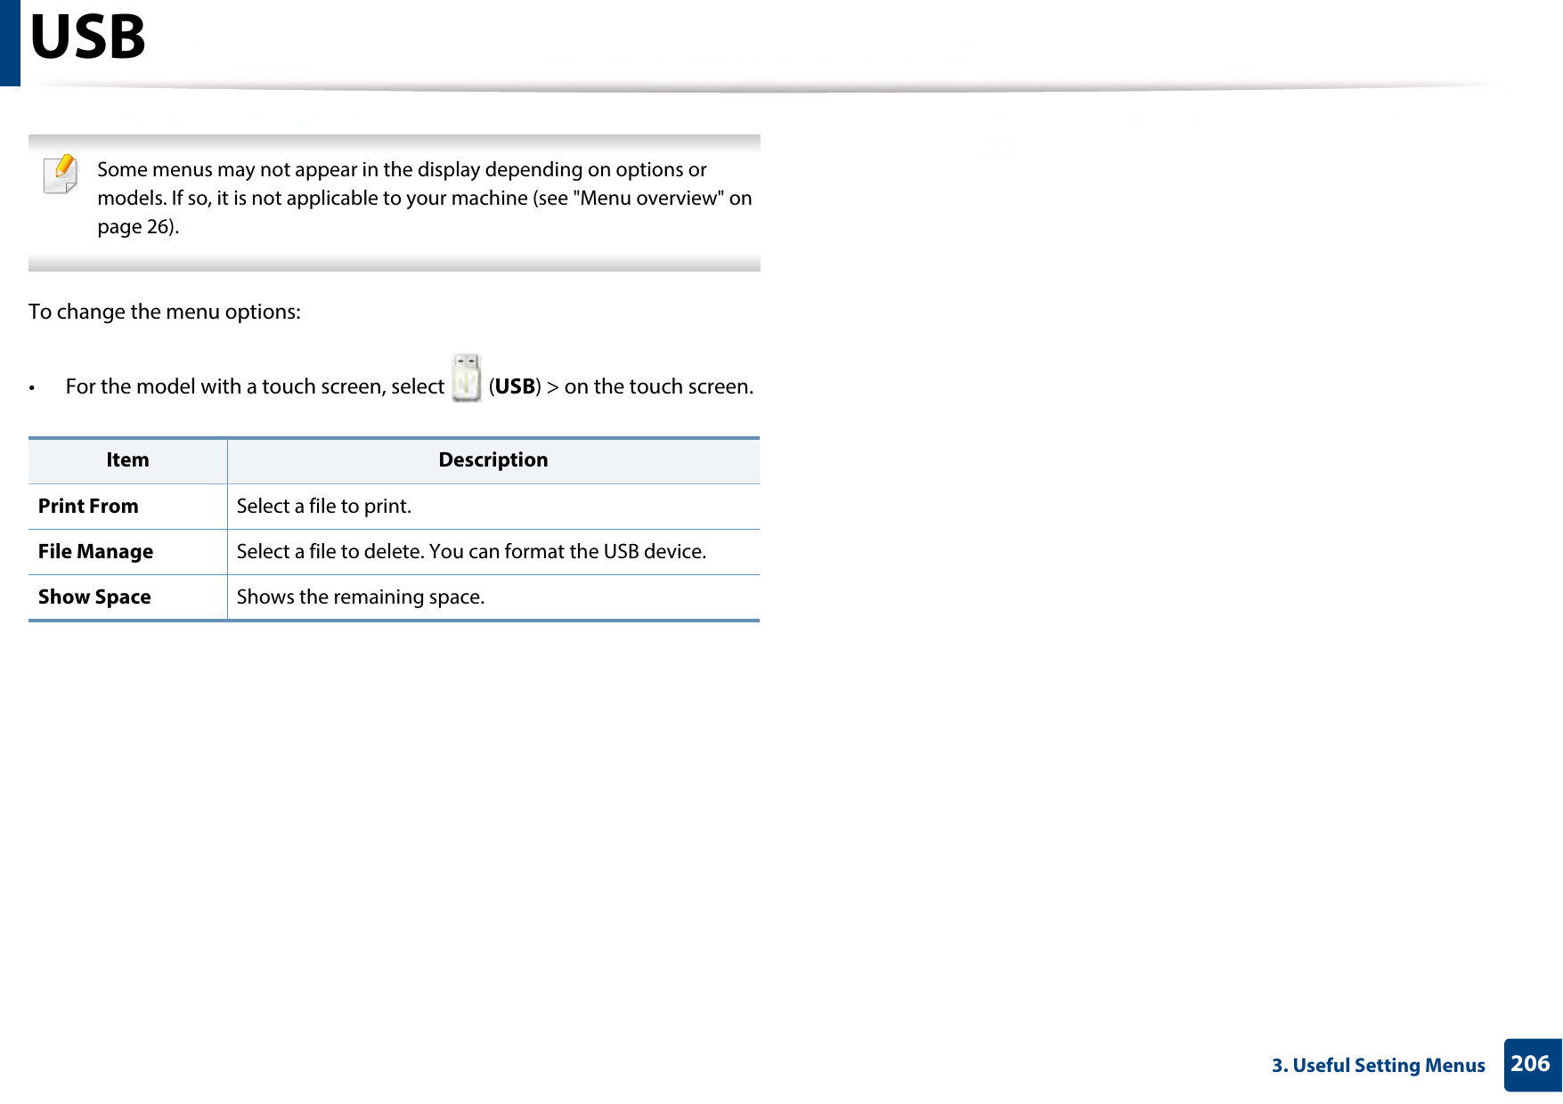The width and height of the screenshot is (1563, 1104).
Task: Click the USB drive icon in the instruction
Action: (467, 377)
